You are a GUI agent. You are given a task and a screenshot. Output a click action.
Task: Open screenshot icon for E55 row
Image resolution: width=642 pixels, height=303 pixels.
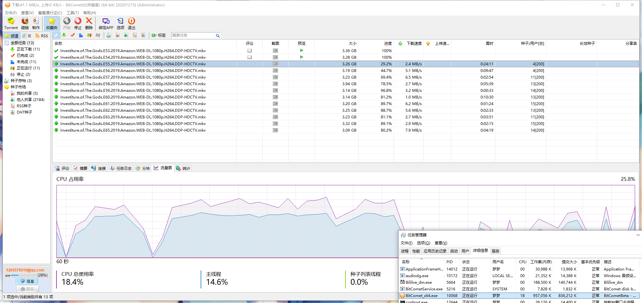275,64
